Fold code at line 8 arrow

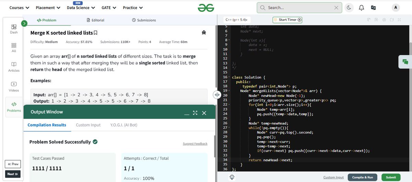point(229,40)
